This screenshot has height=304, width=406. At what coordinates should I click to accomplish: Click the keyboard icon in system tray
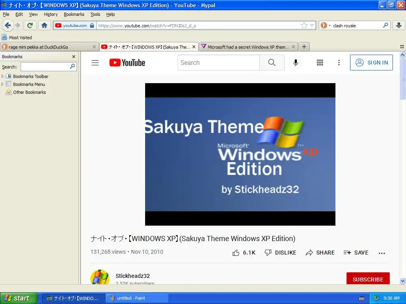pos(362,298)
